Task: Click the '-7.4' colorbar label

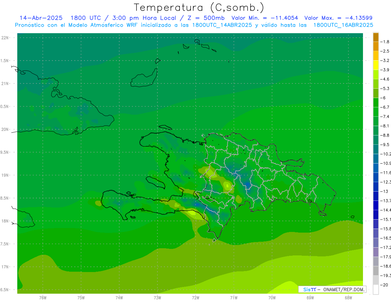Action: tap(385, 117)
